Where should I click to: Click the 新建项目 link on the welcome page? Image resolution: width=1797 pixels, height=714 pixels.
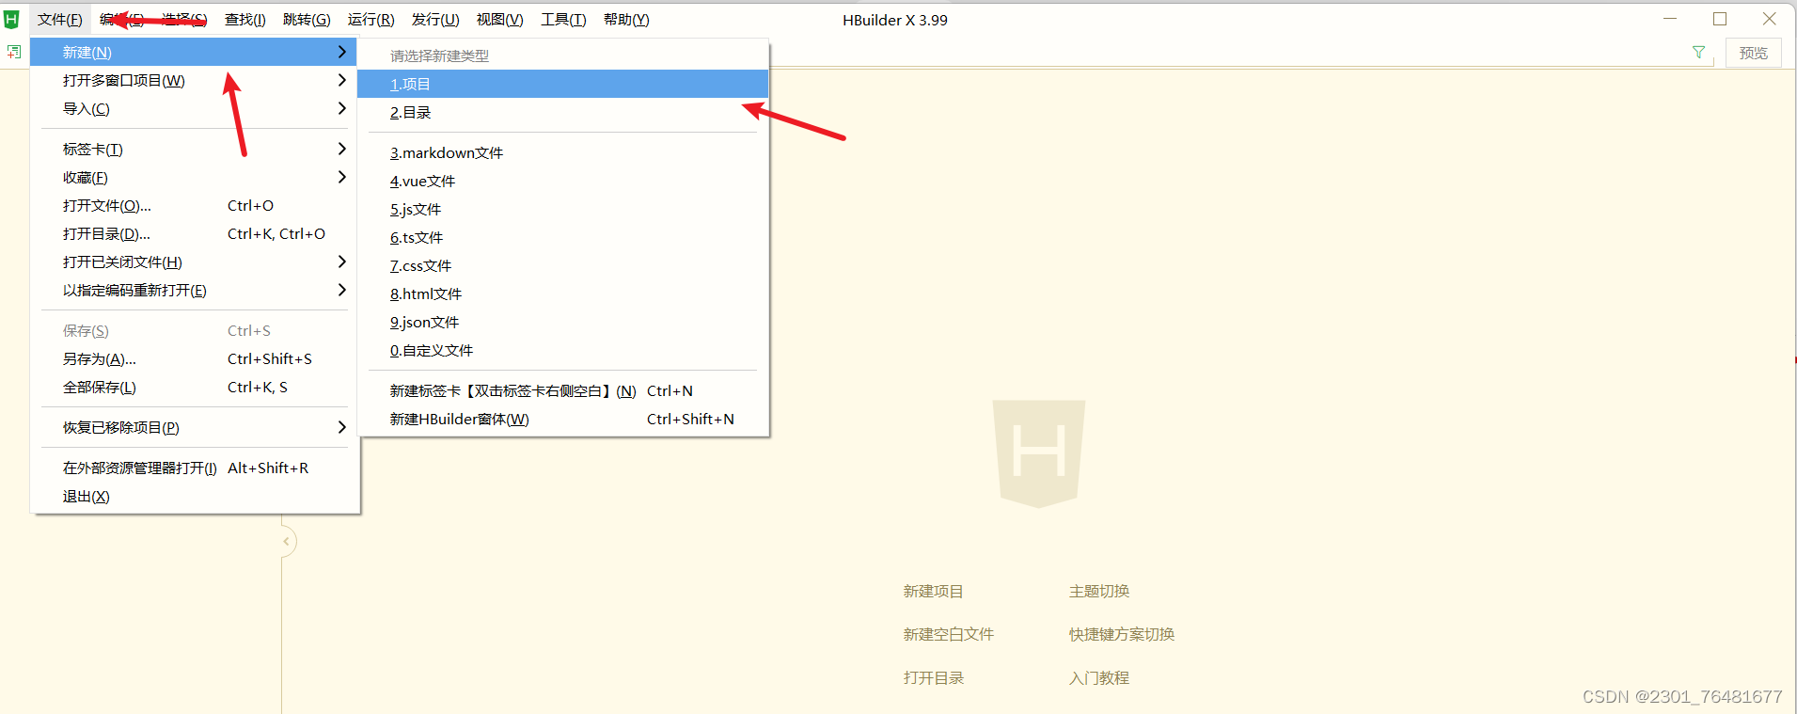933,592
